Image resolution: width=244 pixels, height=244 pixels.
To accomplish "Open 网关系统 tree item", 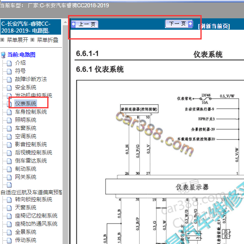I will tap(26, 177).
